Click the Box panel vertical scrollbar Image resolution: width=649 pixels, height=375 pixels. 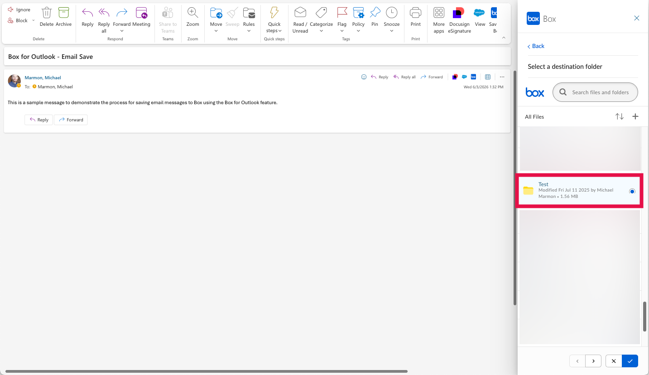click(644, 316)
